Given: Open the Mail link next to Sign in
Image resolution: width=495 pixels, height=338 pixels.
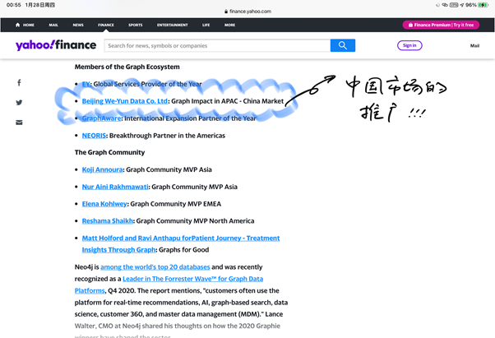Looking at the screenshot, I should point(474,46).
